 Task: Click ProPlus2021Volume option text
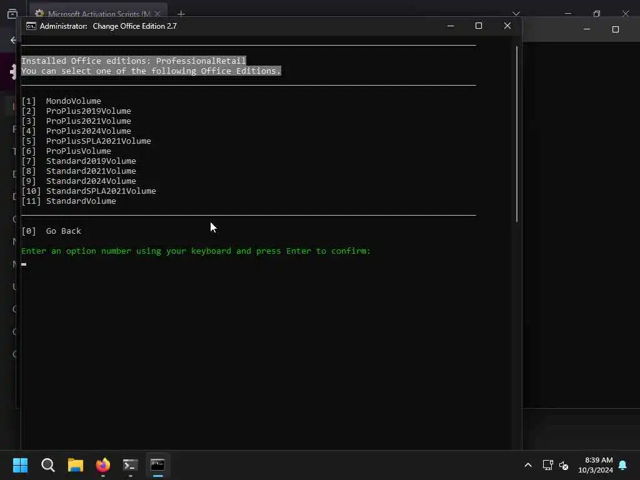(x=89, y=121)
